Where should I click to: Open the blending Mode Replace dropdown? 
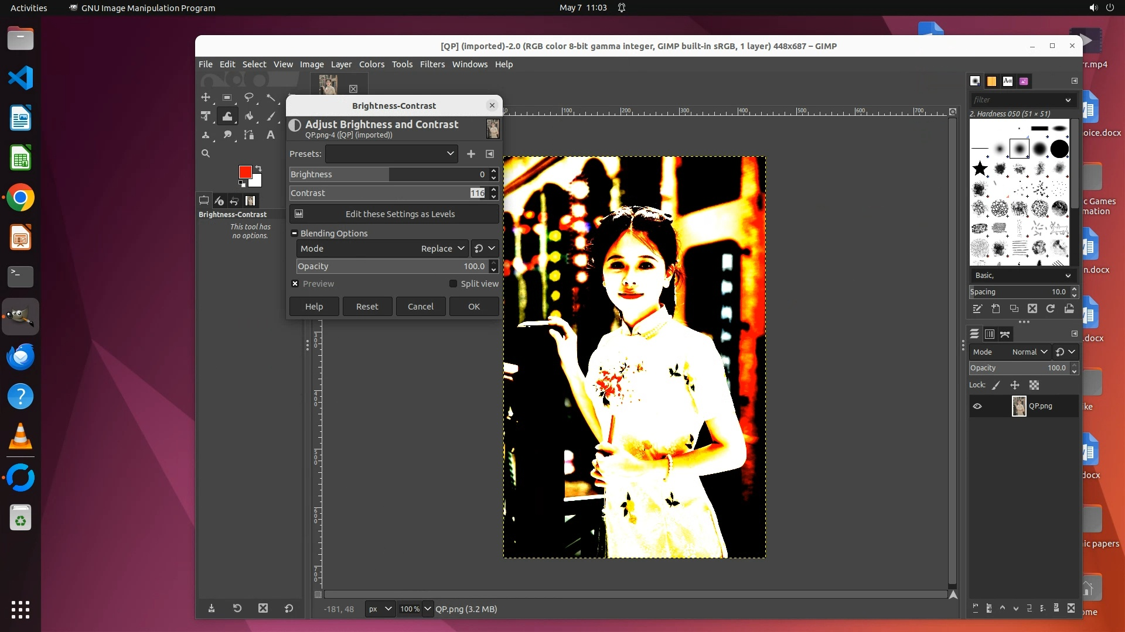pyautogui.click(x=382, y=249)
